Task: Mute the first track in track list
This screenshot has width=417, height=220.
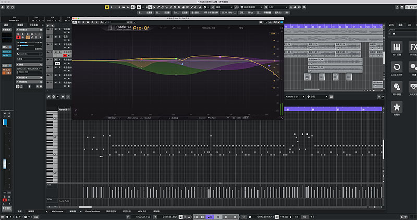Action: pos(56,29)
